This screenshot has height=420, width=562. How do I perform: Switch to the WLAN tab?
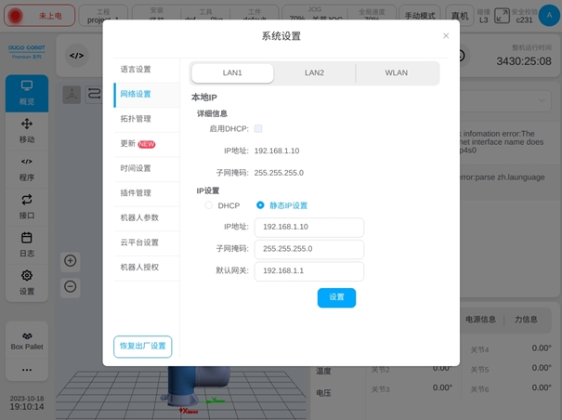click(x=396, y=72)
